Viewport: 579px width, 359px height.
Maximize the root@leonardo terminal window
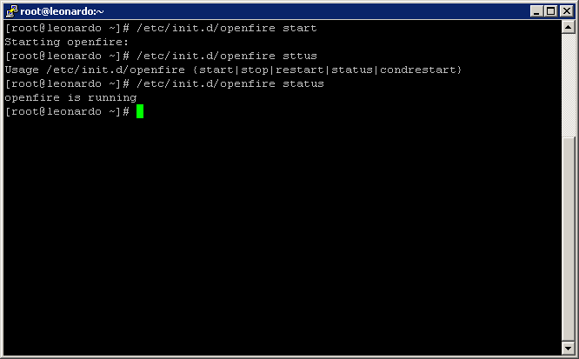pyautogui.click(x=550, y=11)
